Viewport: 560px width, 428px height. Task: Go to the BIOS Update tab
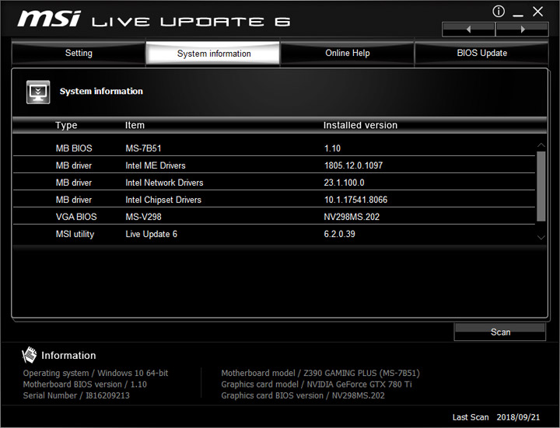pyautogui.click(x=481, y=53)
